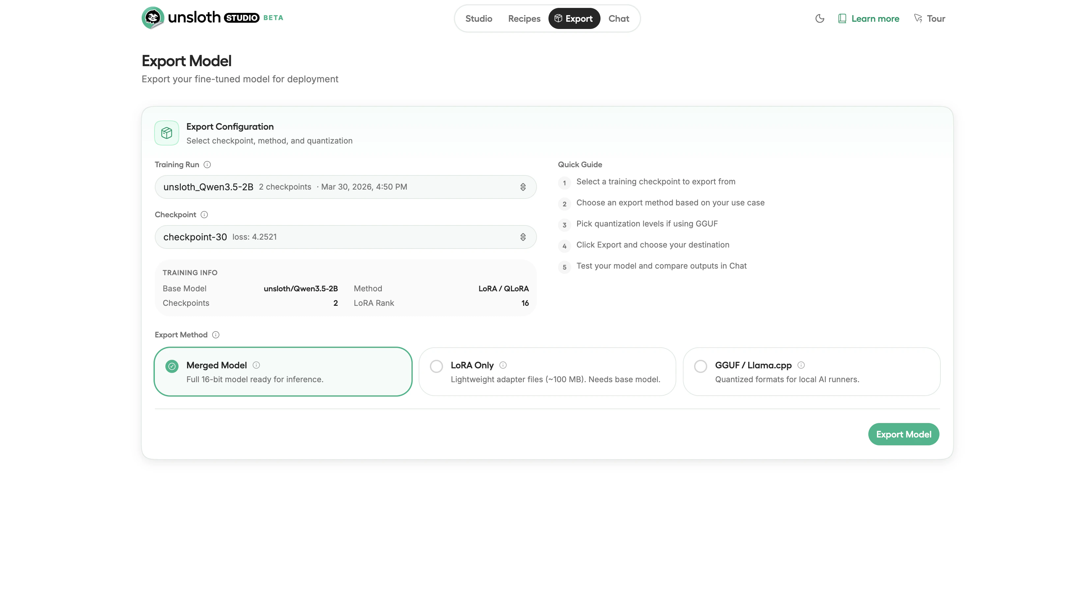Open the Recipes tab
Screen dimensions: 1091x607
[524, 19]
